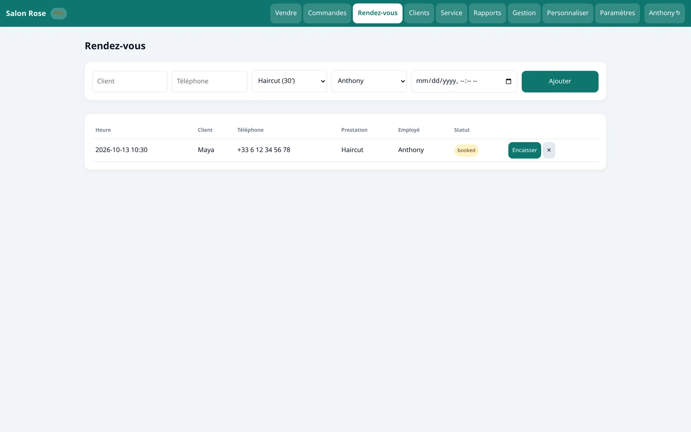Click the PRO badge beside Salon Rose
Viewport: 691px width, 432px height.
coord(59,13)
